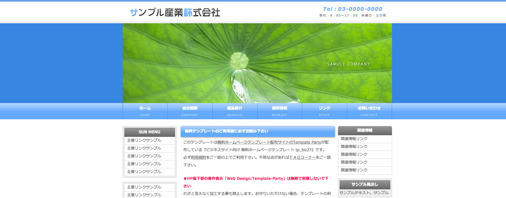Select the last 関連情報リンク in 関連情報 list
Image resolution: width=506 pixels, height=198 pixels.
coord(354,170)
